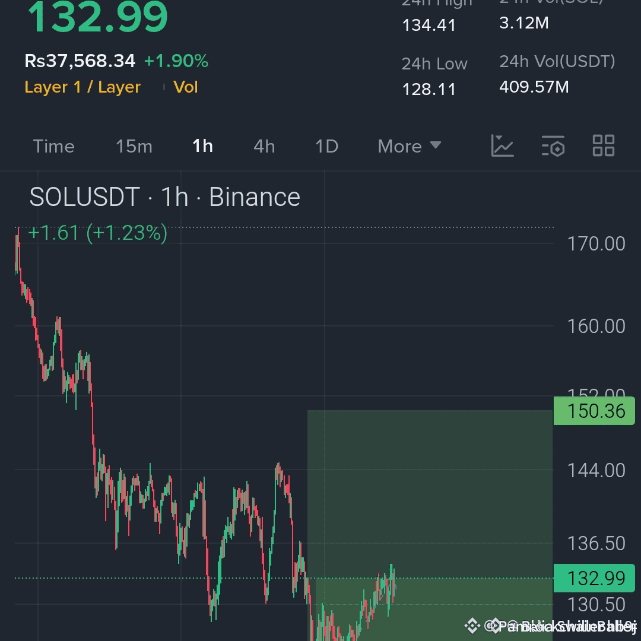The width and height of the screenshot is (641, 641).
Task: Select the green long position box
Action: click(430, 525)
